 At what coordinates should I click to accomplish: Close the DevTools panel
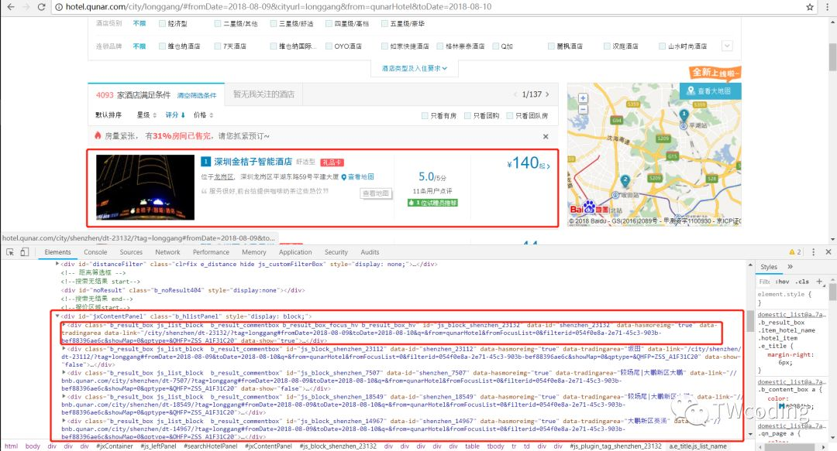(x=828, y=252)
